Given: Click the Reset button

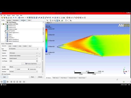Looking at the screenshot, I should pos(32,77).
